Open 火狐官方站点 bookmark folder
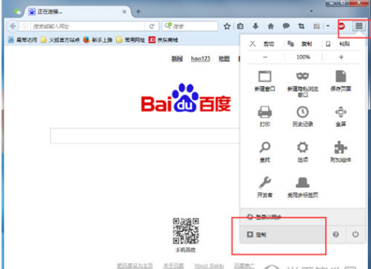 [60, 40]
